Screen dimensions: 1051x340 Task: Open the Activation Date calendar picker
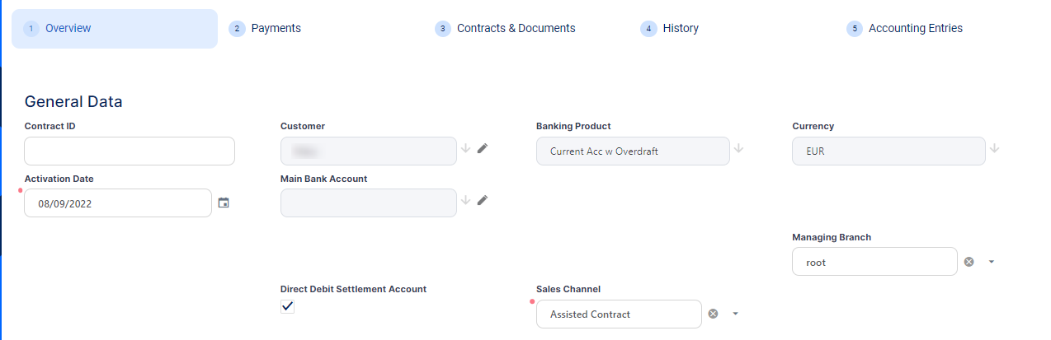point(224,203)
